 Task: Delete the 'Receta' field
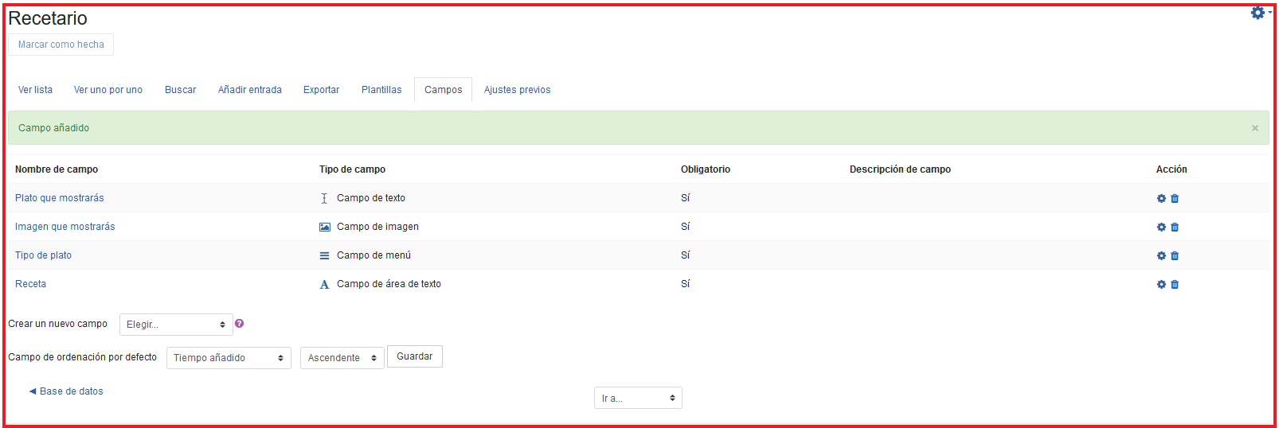pos(1175,285)
